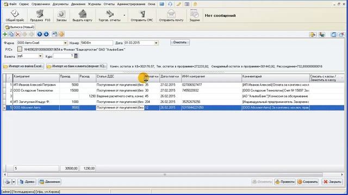The width and height of the screenshot is (348, 195).
Task: Open the Дата date picker dropdown
Action: (x=156, y=43)
